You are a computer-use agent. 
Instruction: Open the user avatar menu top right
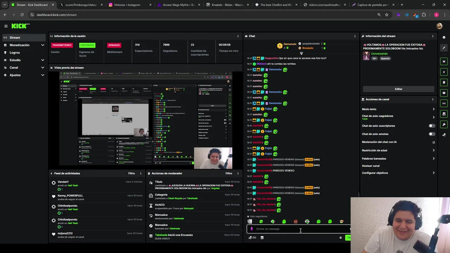439,26
